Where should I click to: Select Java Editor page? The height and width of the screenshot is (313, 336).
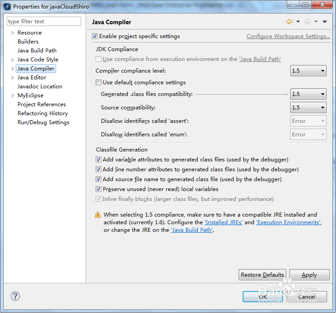point(32,78)
